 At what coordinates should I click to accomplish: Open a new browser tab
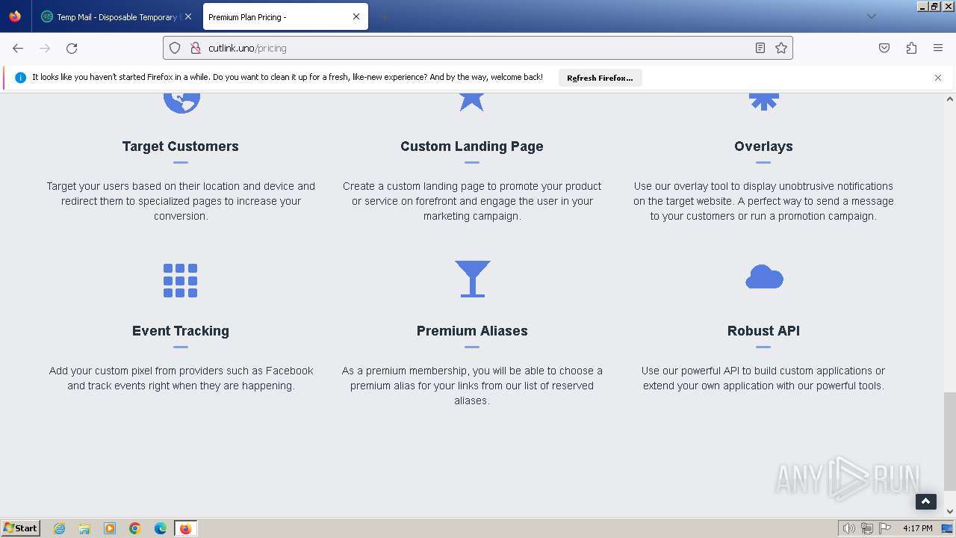pos(384,16)
